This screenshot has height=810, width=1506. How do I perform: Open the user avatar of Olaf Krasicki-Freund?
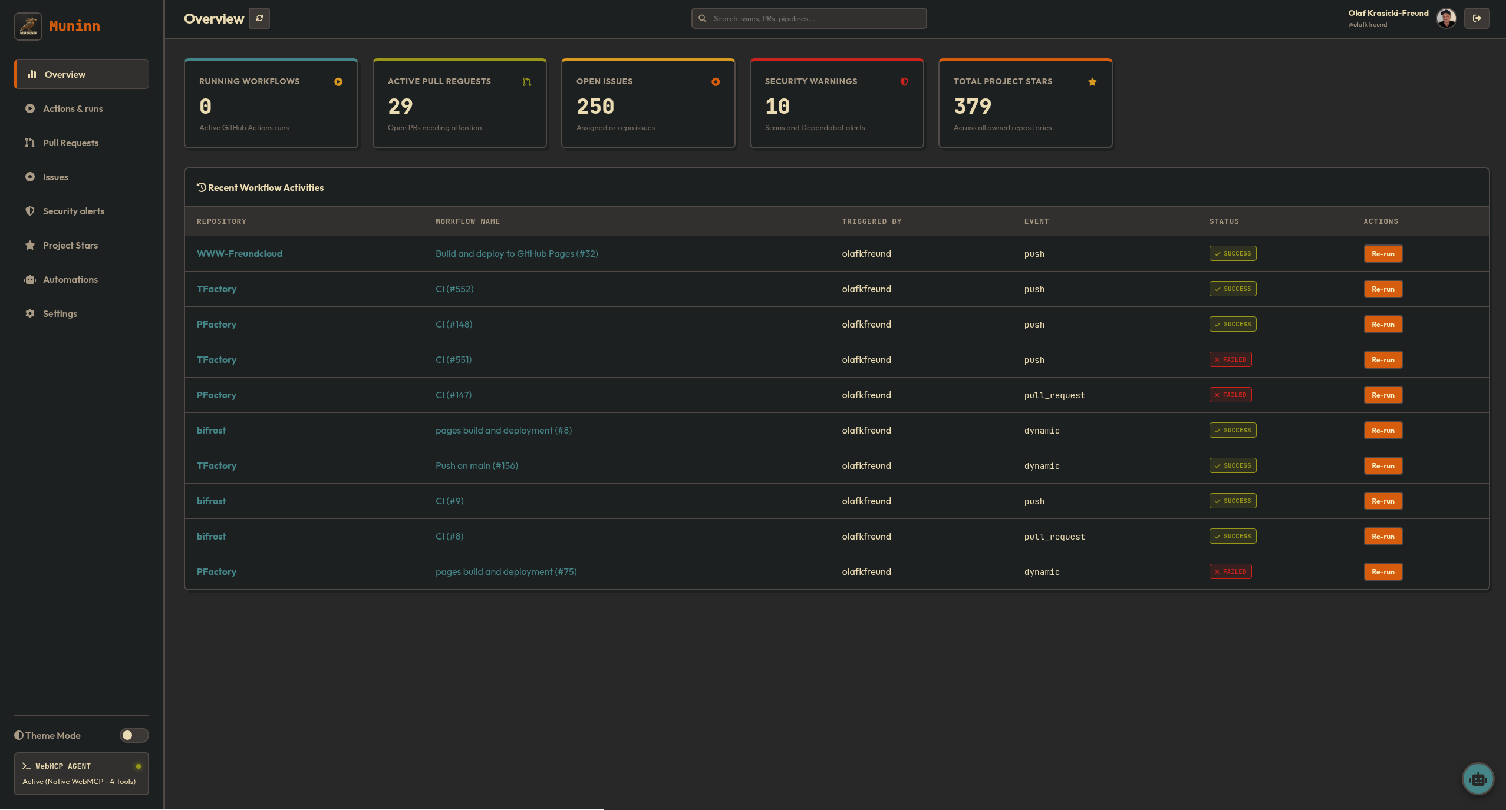tap(1446, 18)
